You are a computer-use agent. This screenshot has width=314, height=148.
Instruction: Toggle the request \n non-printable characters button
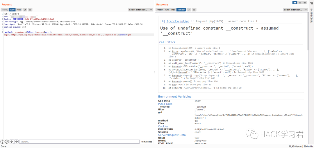[x=25, y=10]
